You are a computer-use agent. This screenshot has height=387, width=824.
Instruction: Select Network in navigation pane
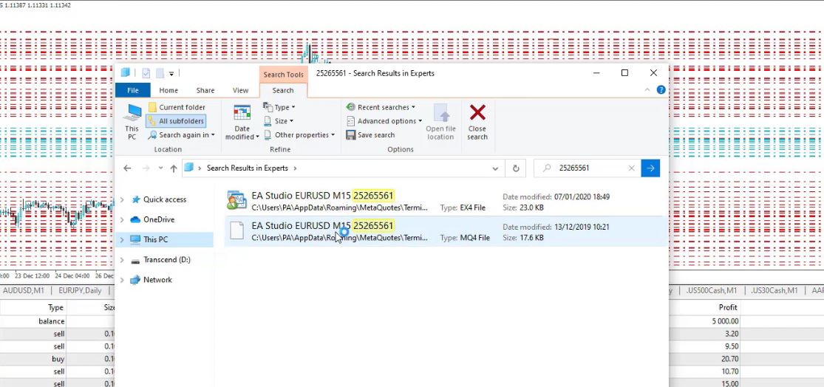click(157, 280)
